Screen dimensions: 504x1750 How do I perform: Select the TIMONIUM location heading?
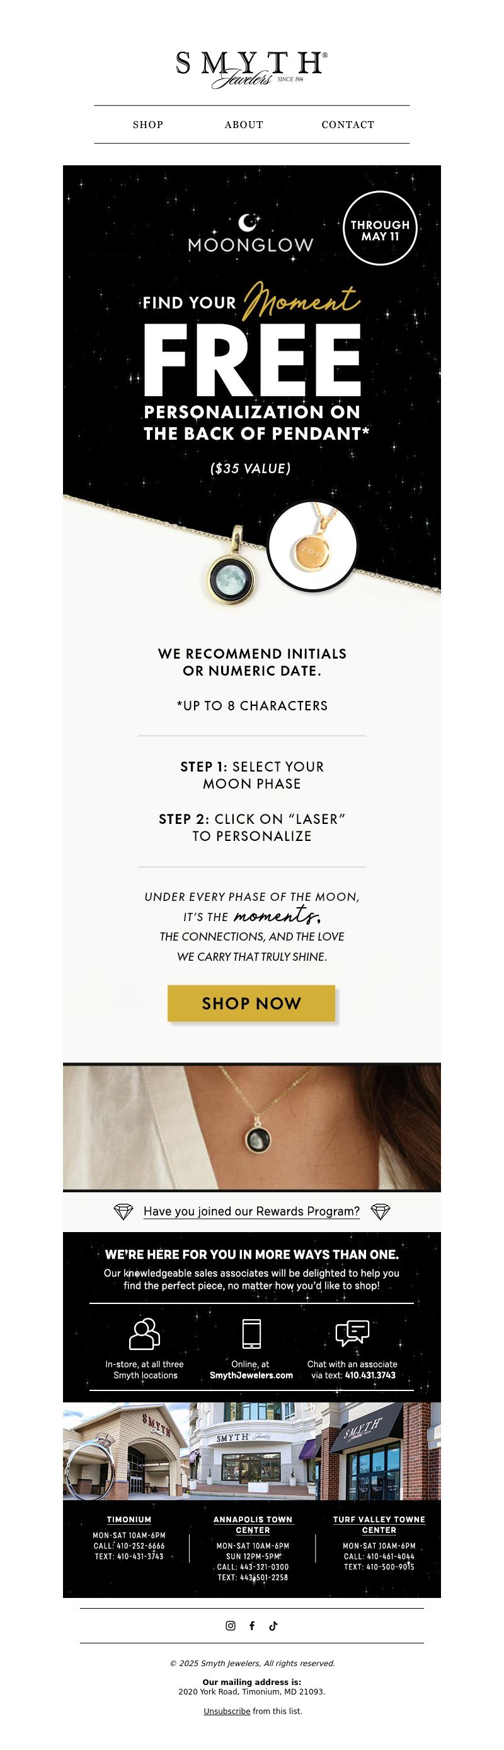129,1519
